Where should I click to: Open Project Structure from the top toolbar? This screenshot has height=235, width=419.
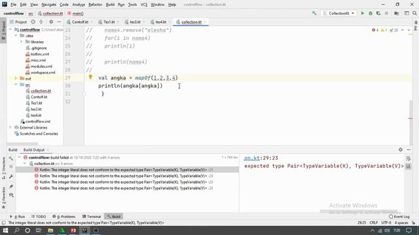click(x=397, y=13)
